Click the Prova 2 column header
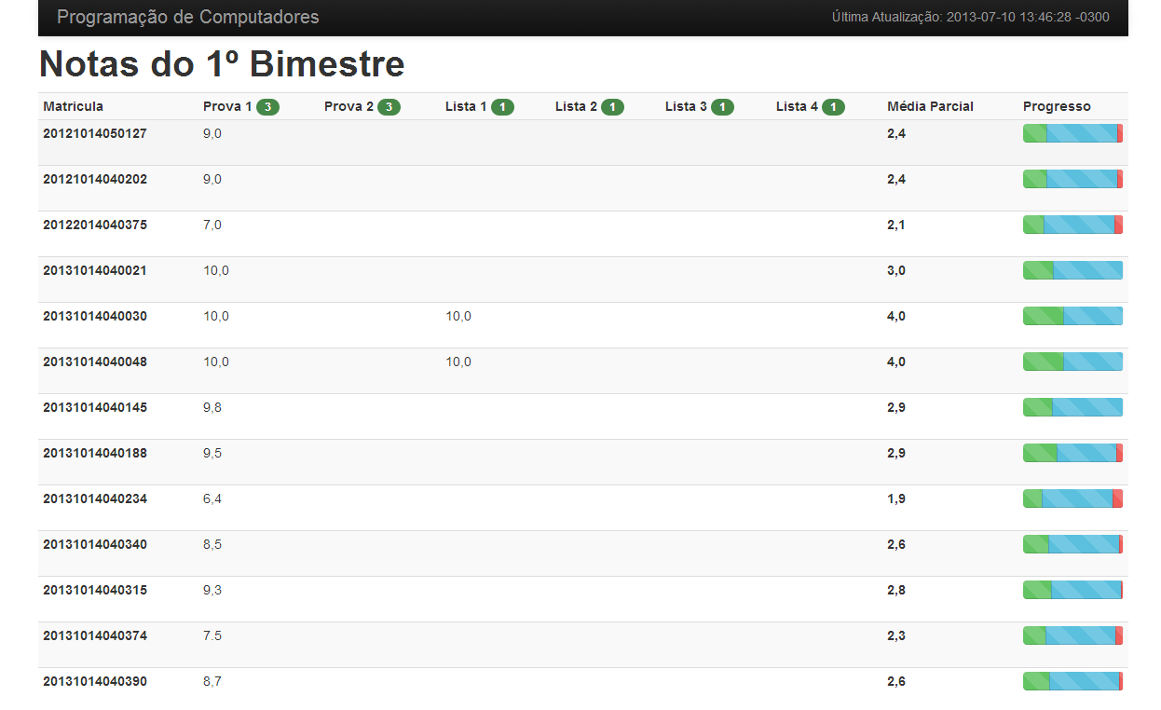1161x710 pixels. pos(348,106)
